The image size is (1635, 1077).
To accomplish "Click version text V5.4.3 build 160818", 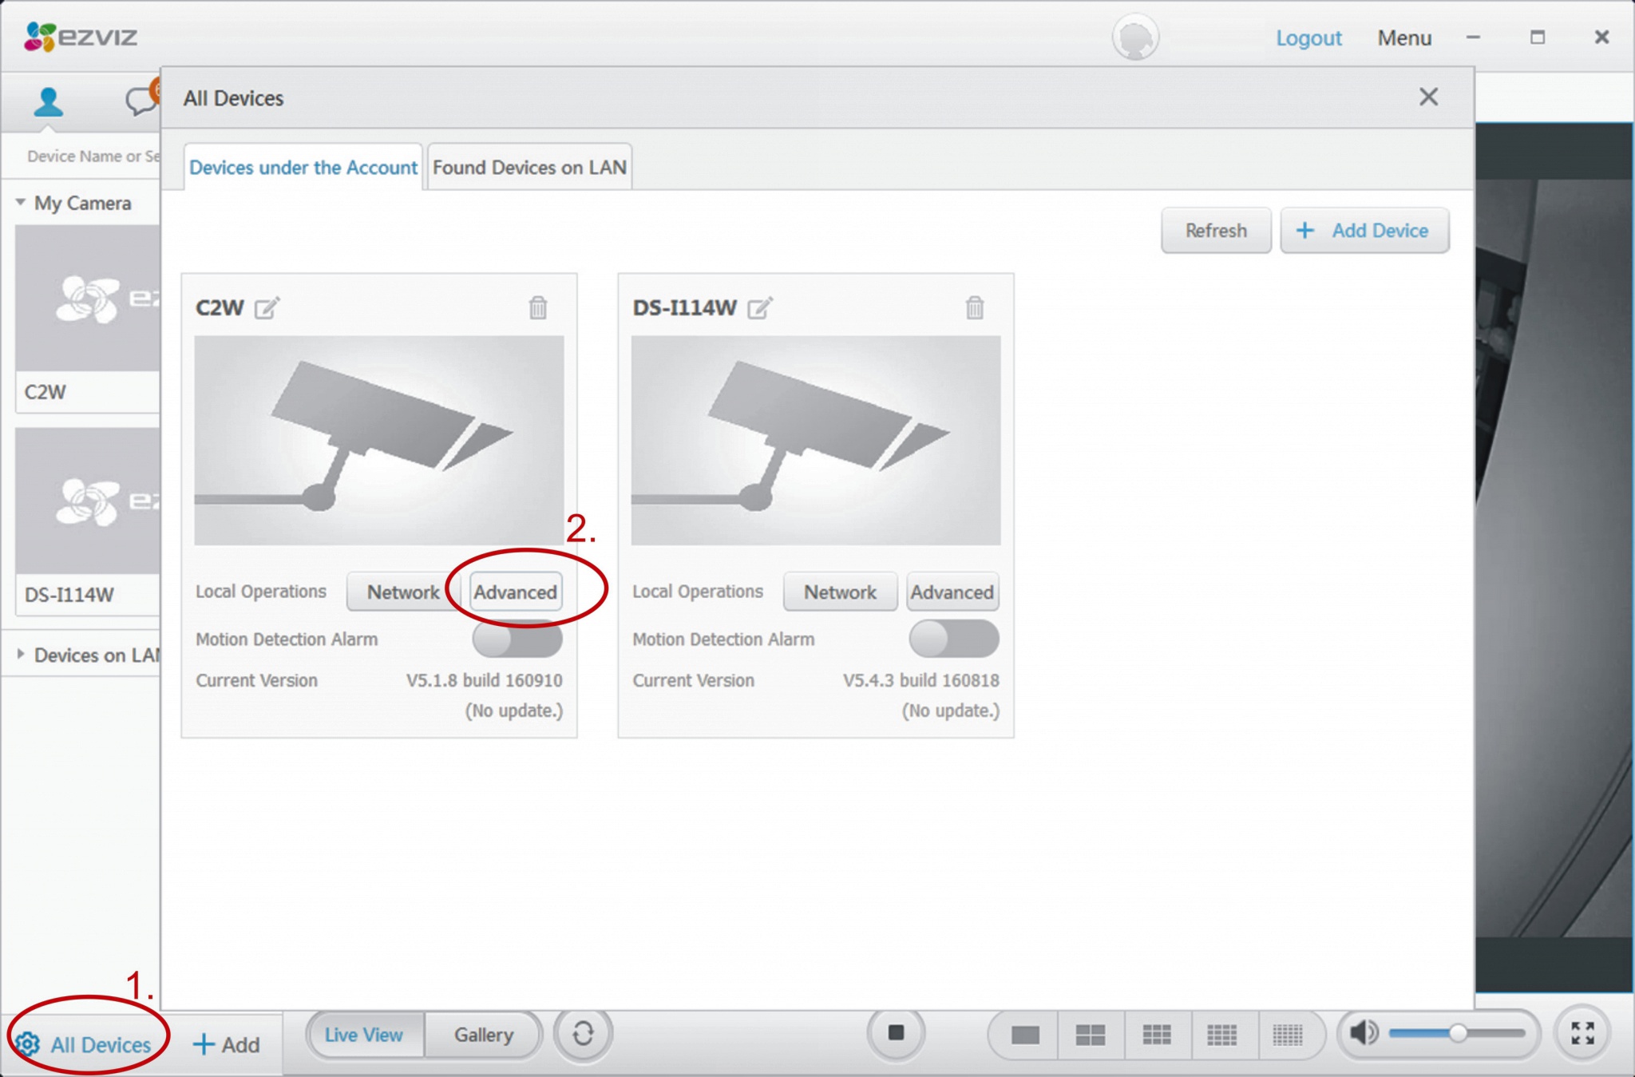I will (x=921, y=680).
